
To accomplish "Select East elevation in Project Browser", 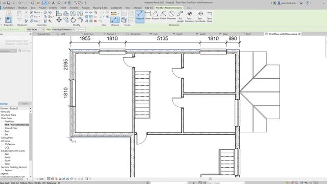I will [7, 154].
